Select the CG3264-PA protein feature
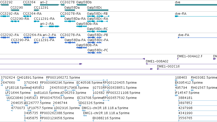Screen dimensions: 217x122 (x=27, y=38)
